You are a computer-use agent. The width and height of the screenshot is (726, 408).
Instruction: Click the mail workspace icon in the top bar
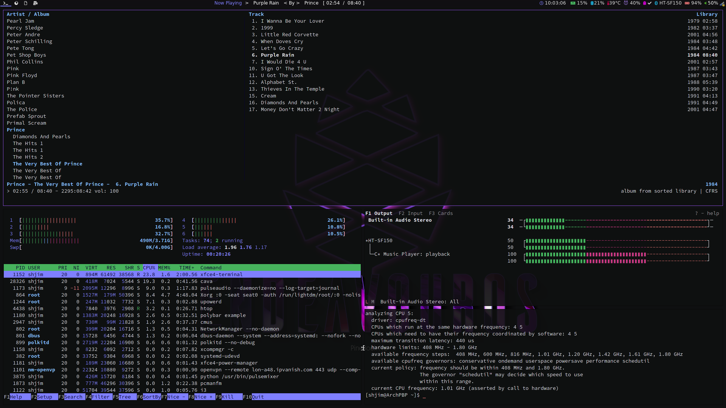point(35,3)
